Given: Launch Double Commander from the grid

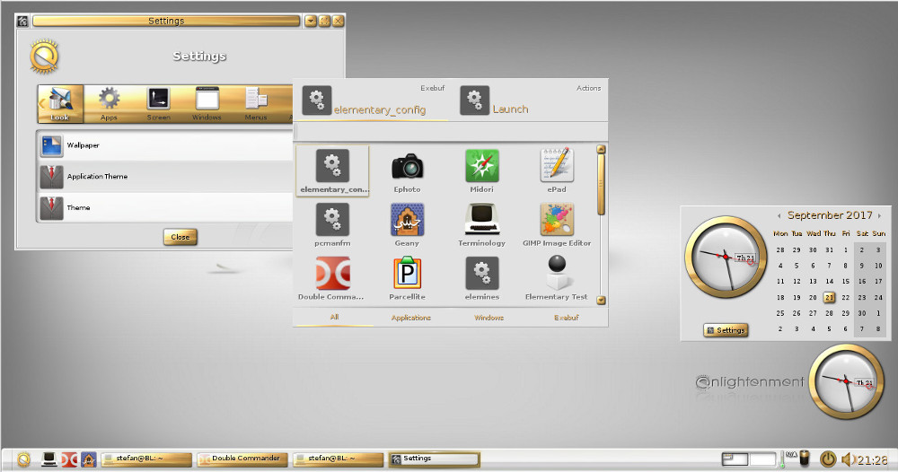Looking at the screenshot, I should pos(332,278).
